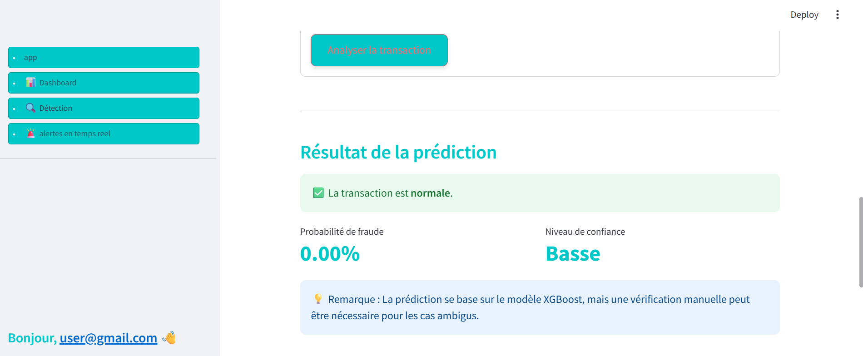This screenshot has width=863, height=356.
Task: Click the green checkmark result icon
Action: pyautogui.click(x=318, y=193)
